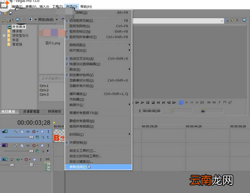Solo video track 1
The image size is (250, 193).
click(48, 132)
